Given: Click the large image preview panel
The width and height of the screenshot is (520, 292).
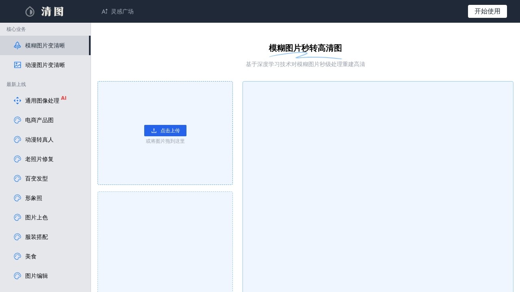Looking at the screenshot, I should point(378,187).
